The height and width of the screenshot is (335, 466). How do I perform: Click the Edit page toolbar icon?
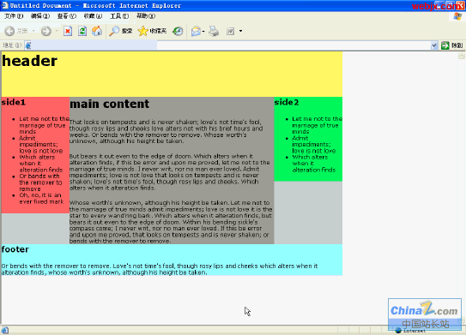(230, 31)
